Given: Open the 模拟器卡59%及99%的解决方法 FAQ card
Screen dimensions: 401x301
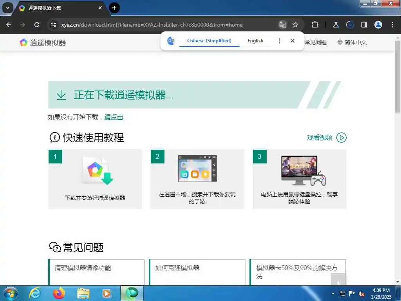Looking at the screenshot, I should (298, 272).
